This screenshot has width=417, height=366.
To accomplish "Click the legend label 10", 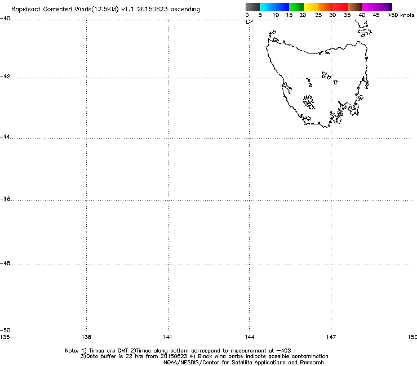I will coord(276,15).
